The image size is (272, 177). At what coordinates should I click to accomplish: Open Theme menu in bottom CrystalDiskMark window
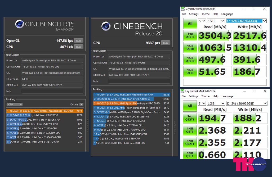point(206,96)
